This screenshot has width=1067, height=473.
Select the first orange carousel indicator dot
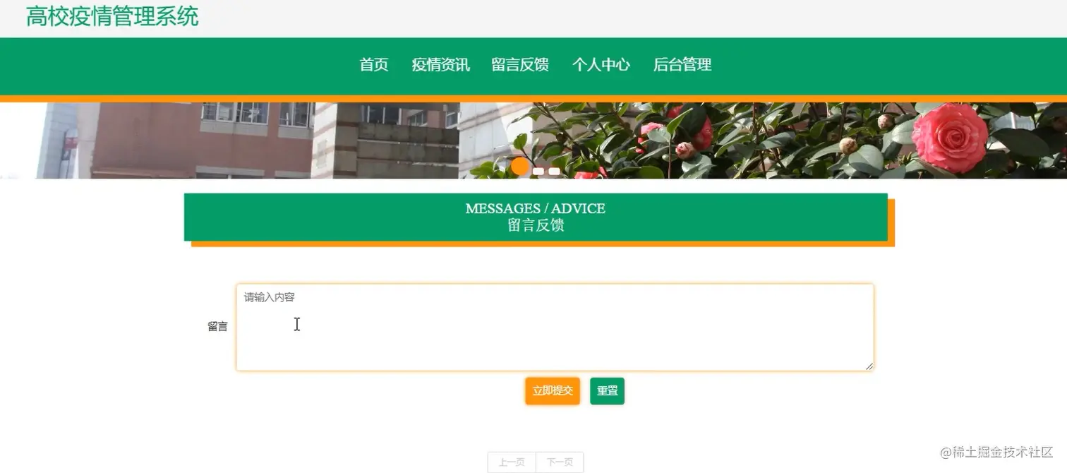pos(520,167)
